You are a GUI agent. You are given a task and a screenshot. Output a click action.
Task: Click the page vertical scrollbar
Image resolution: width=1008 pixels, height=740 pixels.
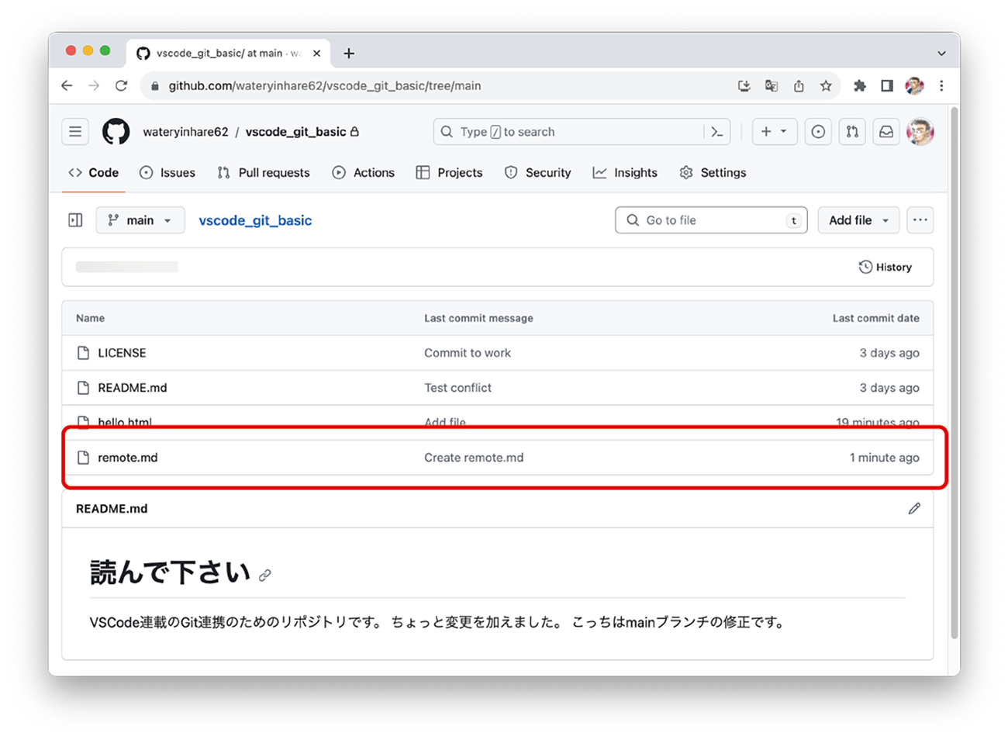(x=954, y=372)
